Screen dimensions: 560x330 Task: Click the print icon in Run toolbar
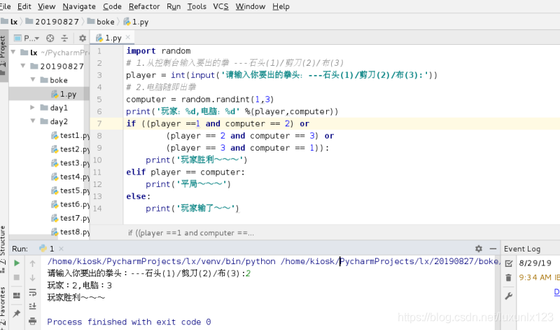coord(32,321)
